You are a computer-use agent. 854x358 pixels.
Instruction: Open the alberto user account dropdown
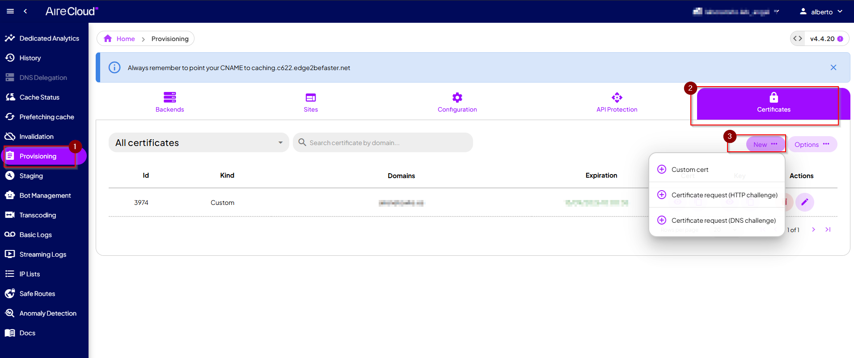coord(821,12)
